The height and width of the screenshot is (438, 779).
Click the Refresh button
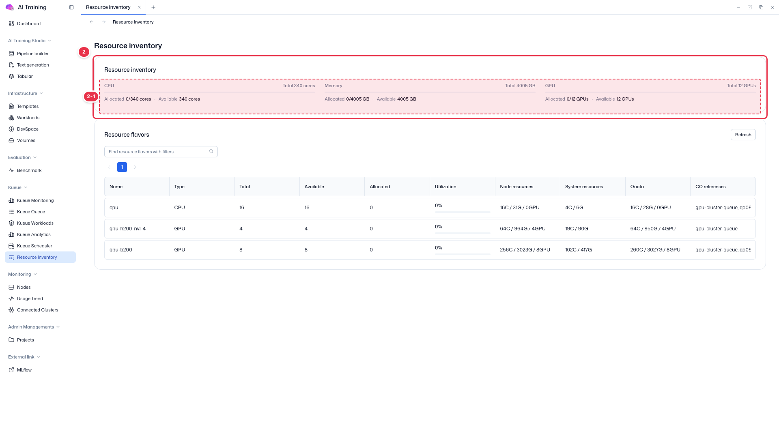tap(743, 135)
